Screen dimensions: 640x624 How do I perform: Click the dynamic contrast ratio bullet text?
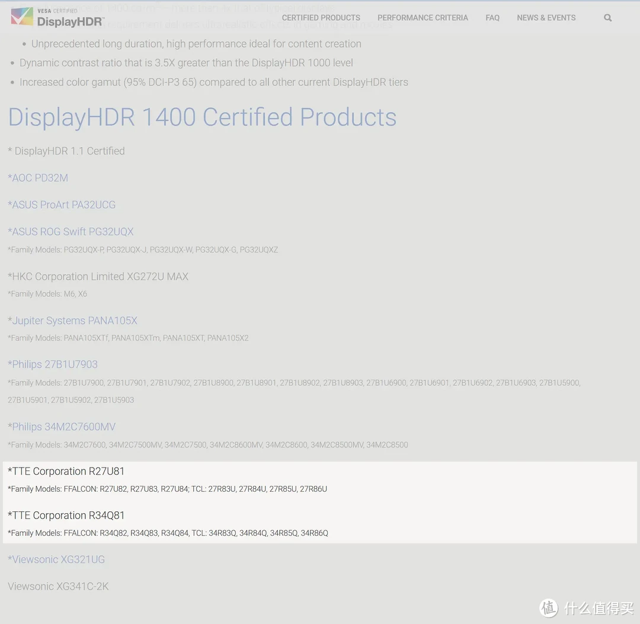(x=186, y=63)
